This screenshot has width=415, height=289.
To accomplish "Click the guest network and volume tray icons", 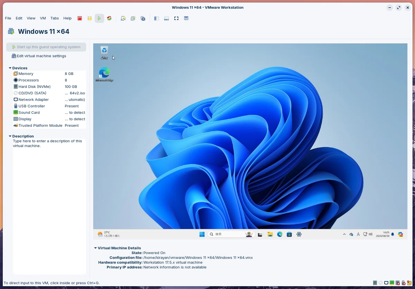I will (x=367, y=234).
